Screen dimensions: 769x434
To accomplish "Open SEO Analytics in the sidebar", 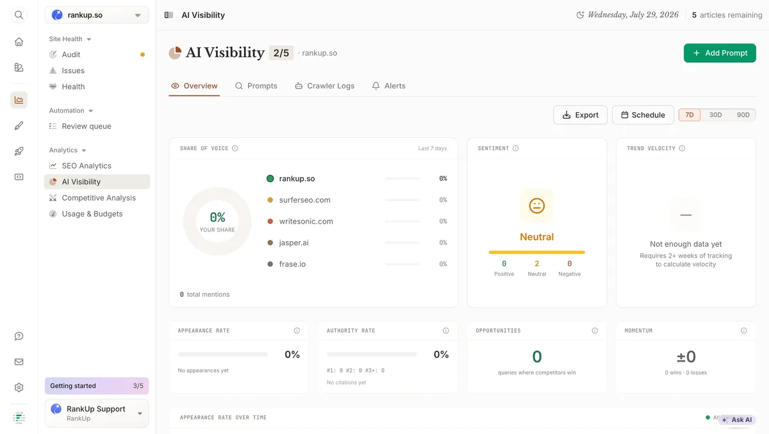I will pos(97,166).
